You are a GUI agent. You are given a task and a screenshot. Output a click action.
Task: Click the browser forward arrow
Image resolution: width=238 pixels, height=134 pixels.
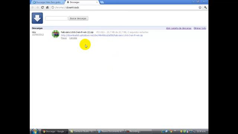38,7
